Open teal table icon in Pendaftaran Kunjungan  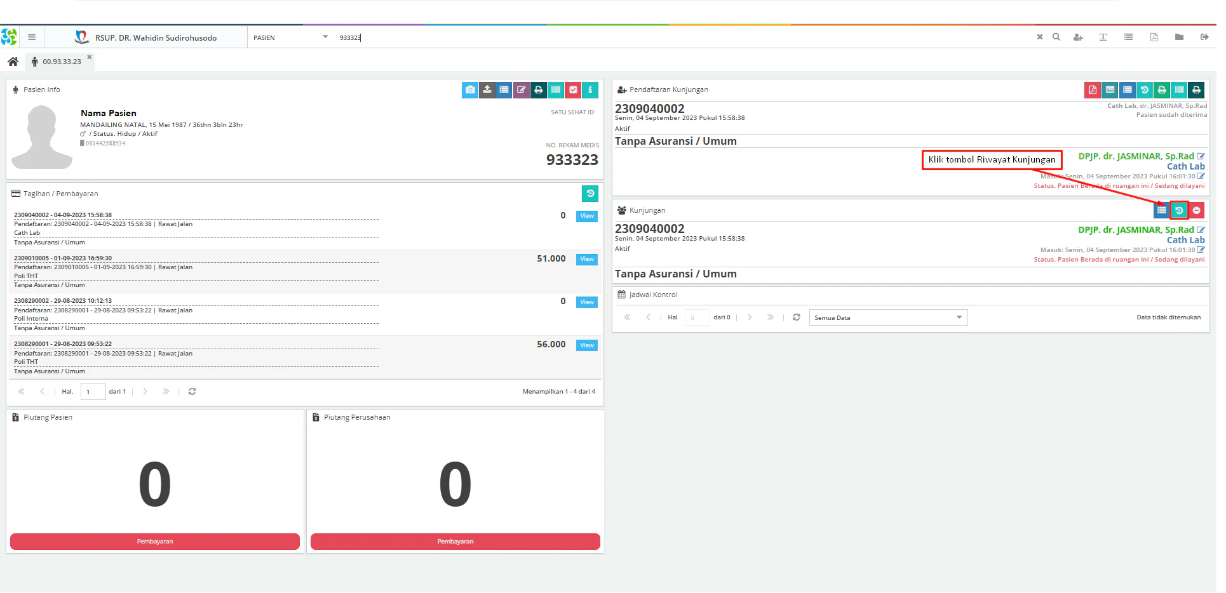[1110, 90]
